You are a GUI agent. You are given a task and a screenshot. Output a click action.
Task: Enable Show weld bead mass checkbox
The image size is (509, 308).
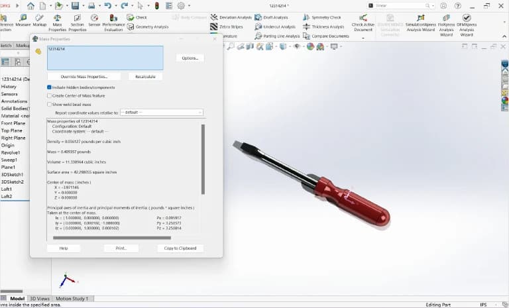click(49, 105)
